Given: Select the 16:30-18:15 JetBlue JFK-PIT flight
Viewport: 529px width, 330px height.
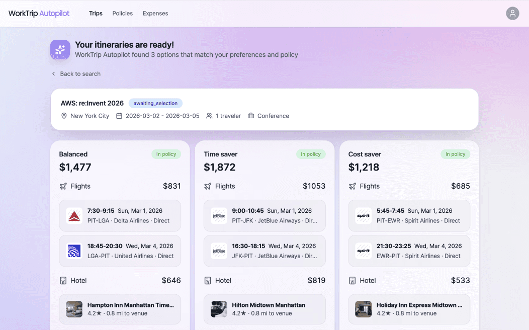Looking at the screenshot, I should click(x=264, y=251).
